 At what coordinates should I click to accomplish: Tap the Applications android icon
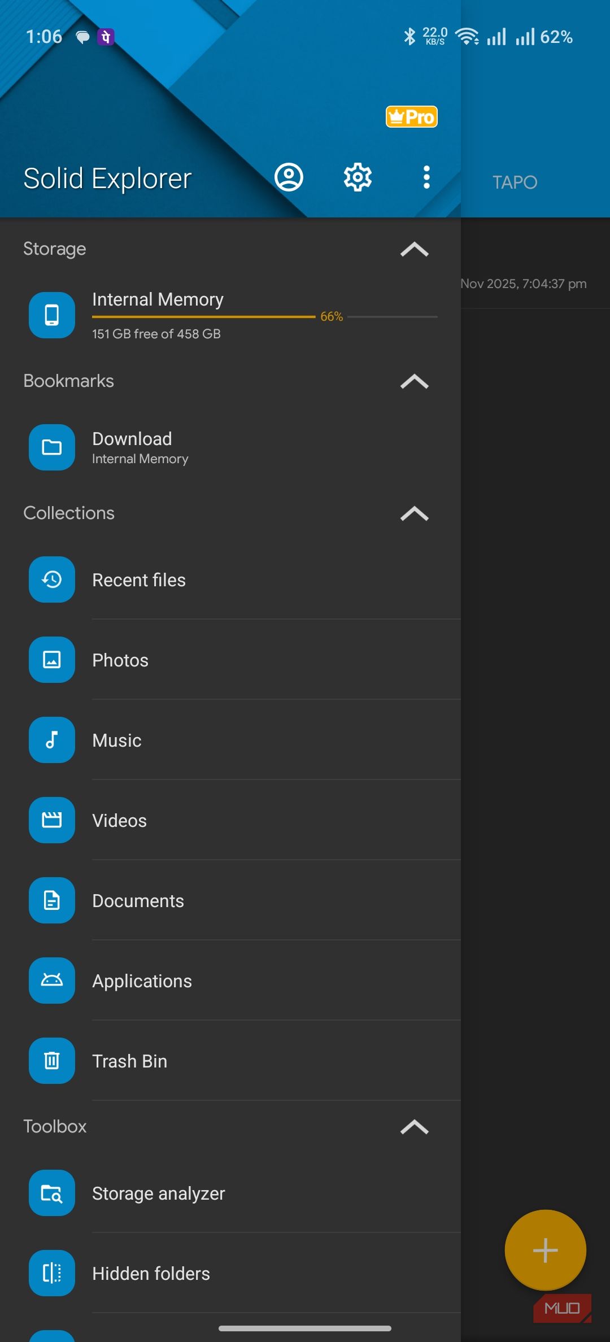click(52, 981)
